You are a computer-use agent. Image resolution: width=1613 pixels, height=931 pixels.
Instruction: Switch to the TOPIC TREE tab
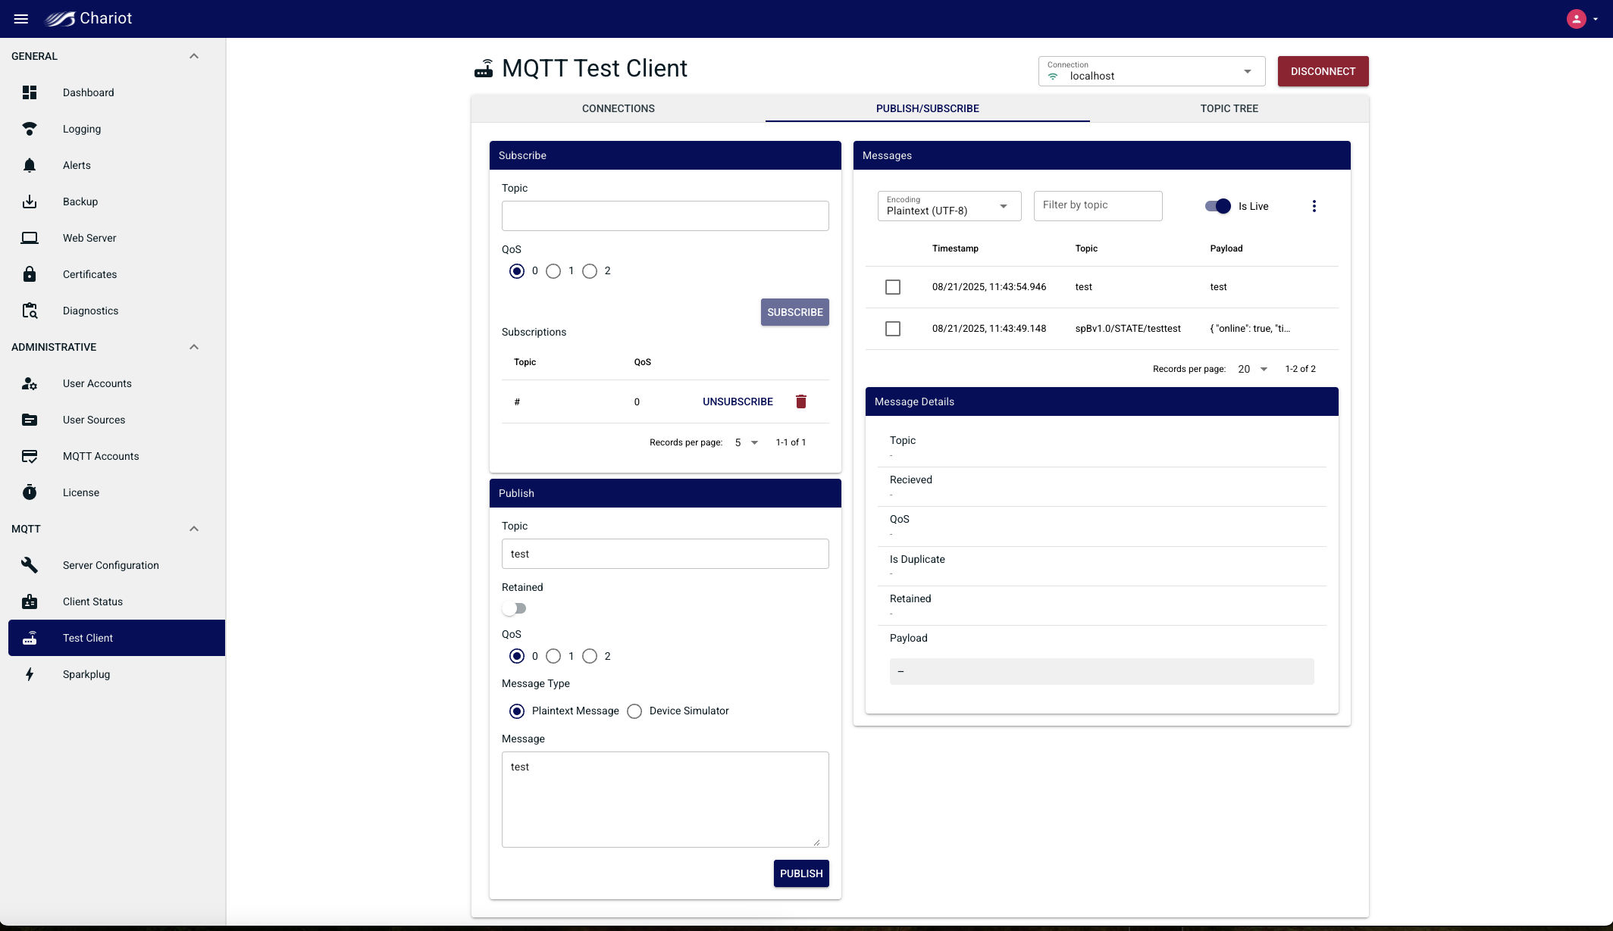pyautogui.click(x=1229, y=108)
